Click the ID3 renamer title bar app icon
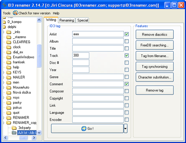The width and height of the screenshot is (186, 143). [4, 5]
